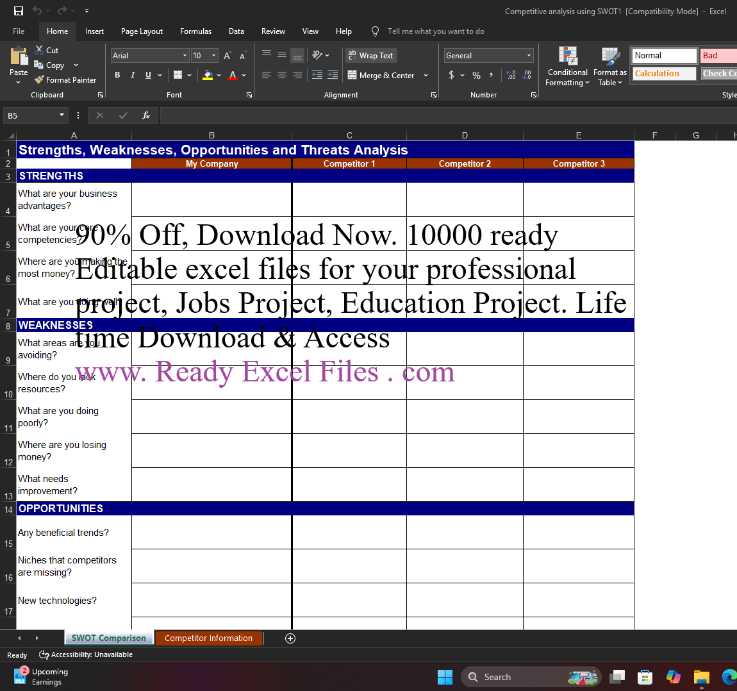The height and width of the screenshot is (691, 737).
Task: Toggle Wrap Text for the cell
Action: coord(371,56)
